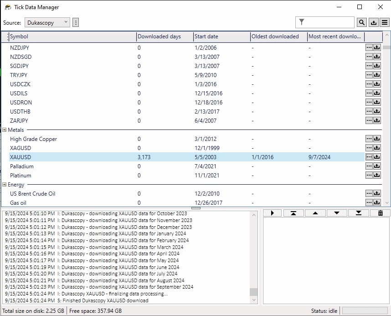
Task: Click log entry finalizing data processing
Action: pyautogui.click(x=86, y=294)
